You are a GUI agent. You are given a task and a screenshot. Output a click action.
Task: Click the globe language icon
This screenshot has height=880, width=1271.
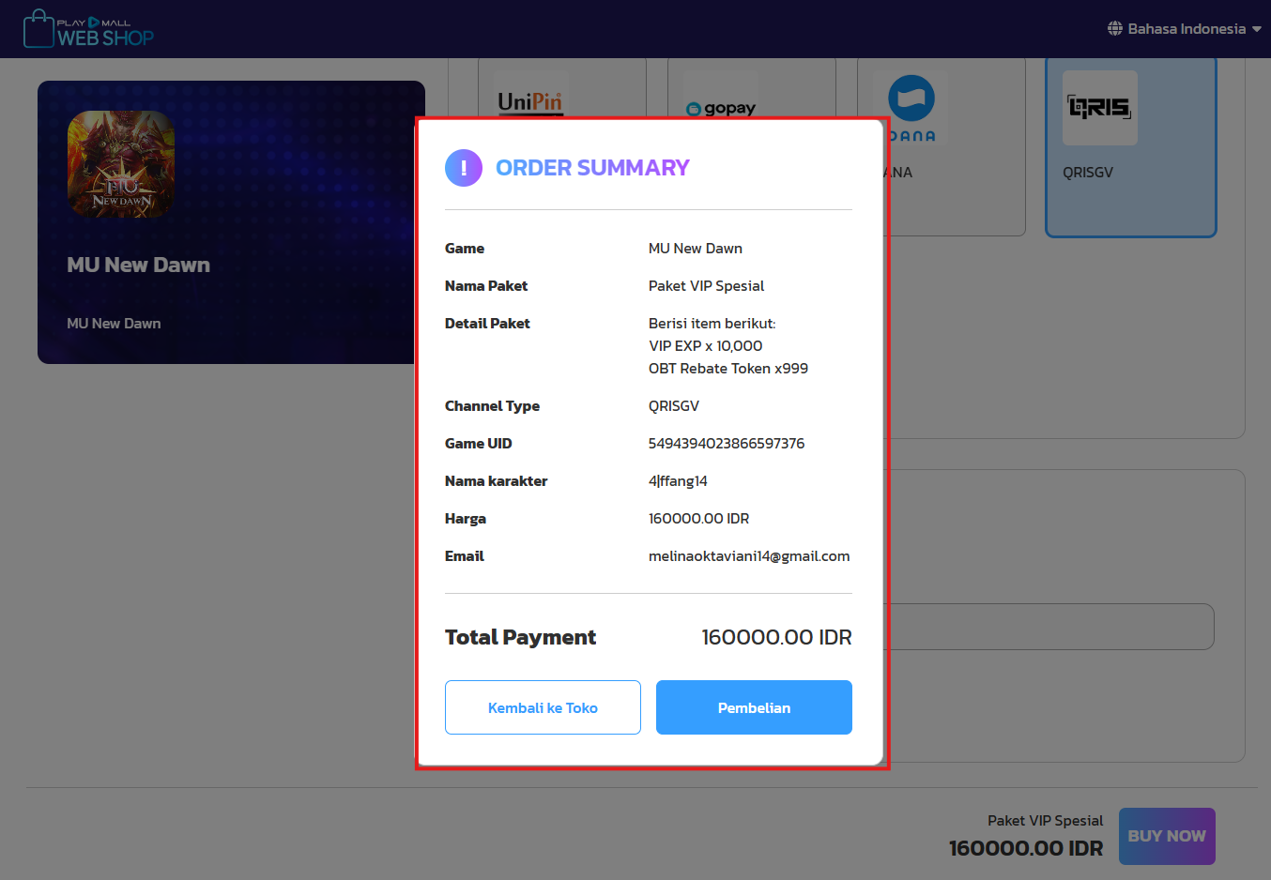1115,29
